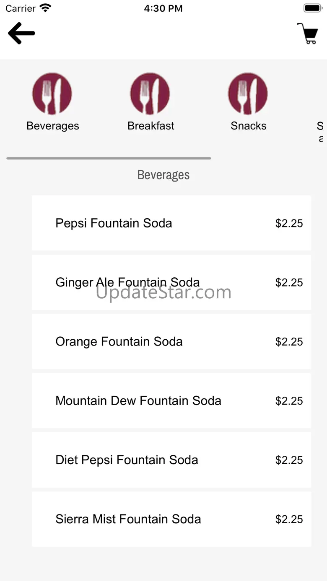The image size is (327, 581).
Task: Tap the partially visible fourth category
Action: (x=320, y=131)
